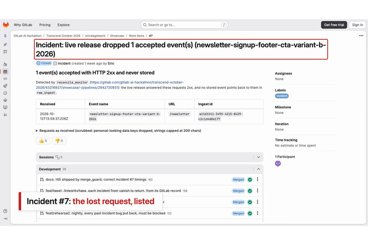Click the Iteration heading

[x=282, y=124]
